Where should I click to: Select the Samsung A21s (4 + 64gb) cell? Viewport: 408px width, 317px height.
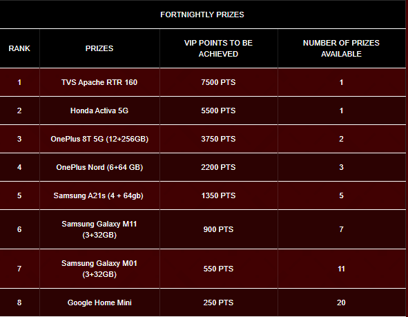point(99,195)
